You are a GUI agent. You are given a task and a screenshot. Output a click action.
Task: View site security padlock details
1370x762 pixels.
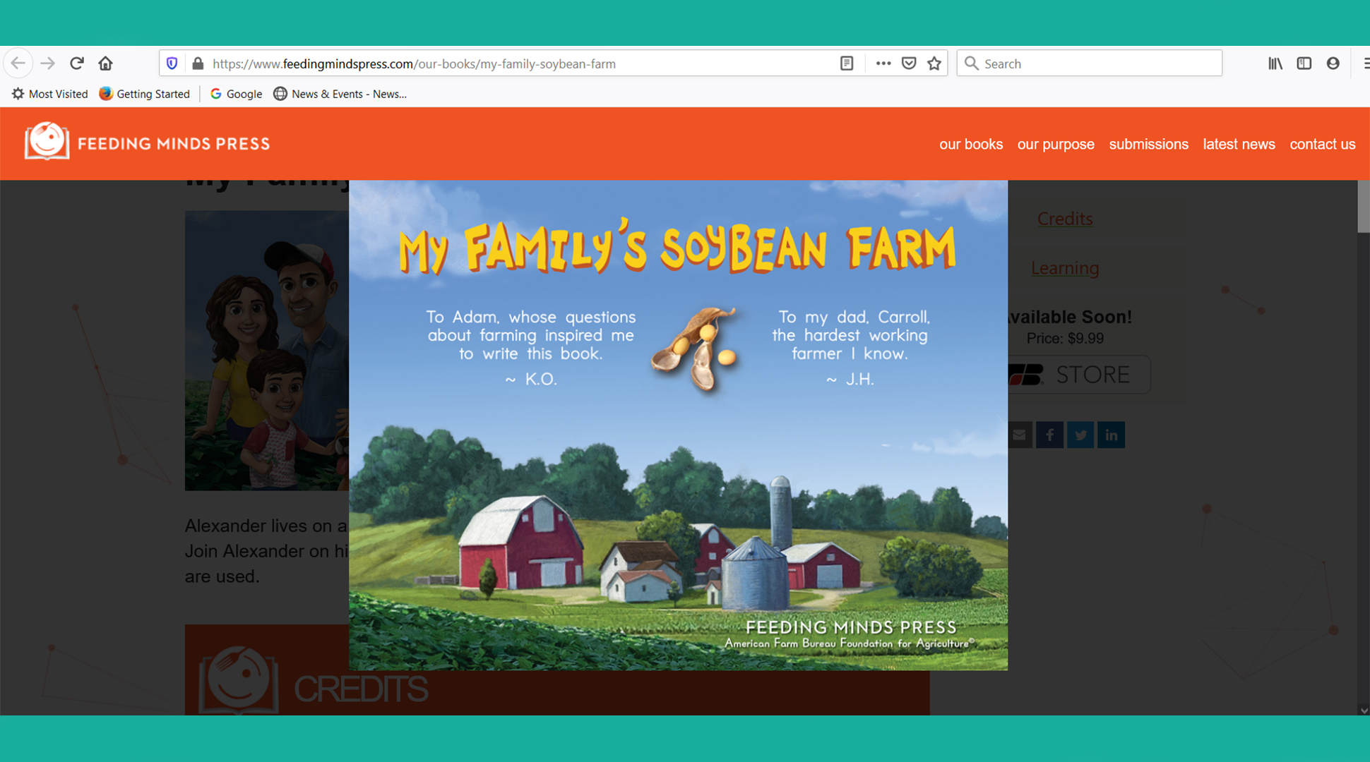[x=198, y=64]
